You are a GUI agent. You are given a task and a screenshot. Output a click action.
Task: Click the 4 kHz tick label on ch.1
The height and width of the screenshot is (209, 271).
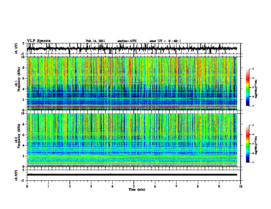coord(24,89)
